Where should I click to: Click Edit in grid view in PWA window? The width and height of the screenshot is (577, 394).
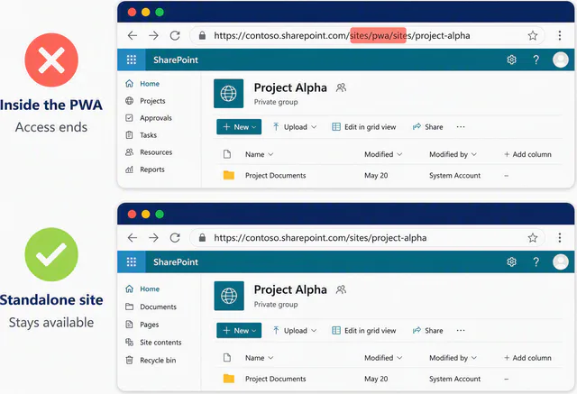pos(364,127)
